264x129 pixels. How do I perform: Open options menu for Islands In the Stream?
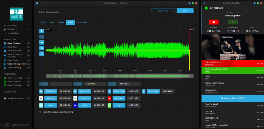(262, 84)
